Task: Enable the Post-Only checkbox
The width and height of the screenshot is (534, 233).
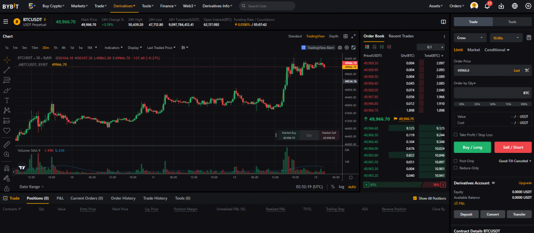Action: click(456, 161)
